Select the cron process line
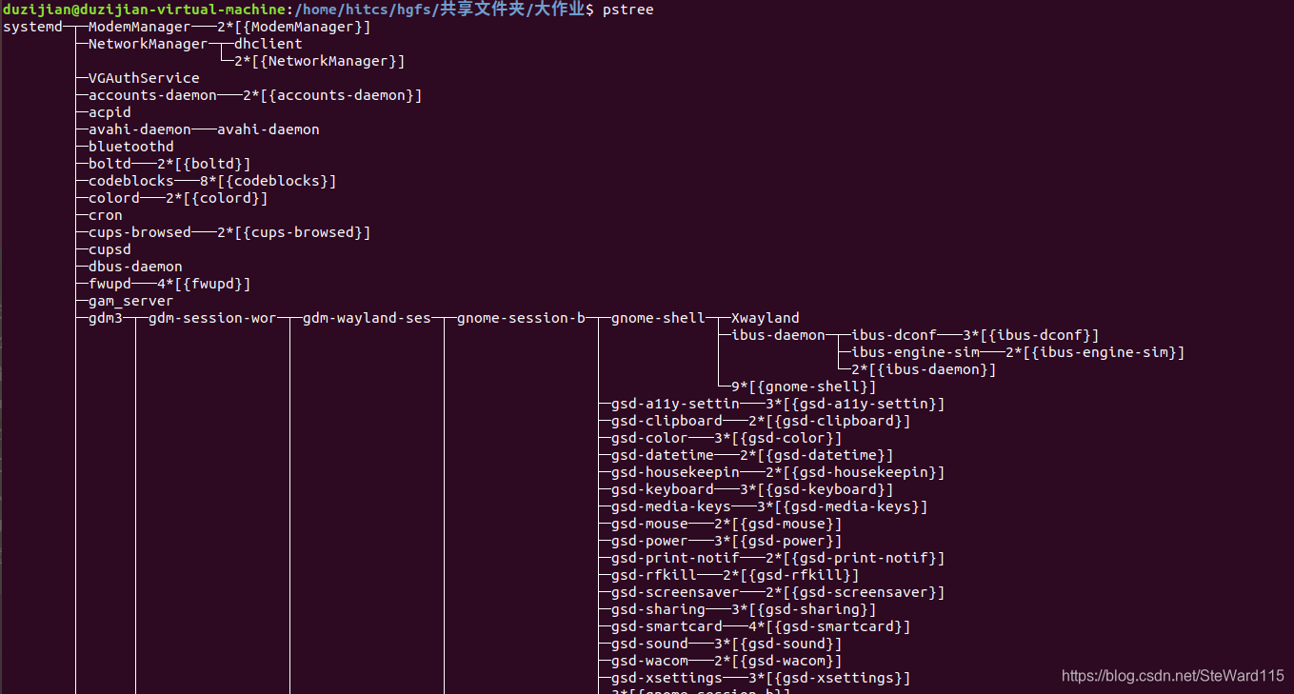Screen dimensions: 1294x694 click(106, 215)
